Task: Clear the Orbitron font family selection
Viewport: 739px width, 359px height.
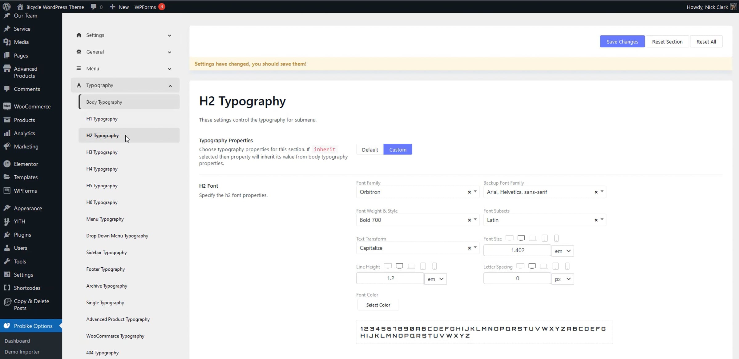Action: coord(469,192)
